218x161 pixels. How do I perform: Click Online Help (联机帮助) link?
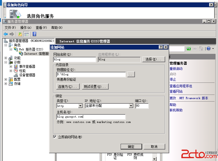(176, 110)
